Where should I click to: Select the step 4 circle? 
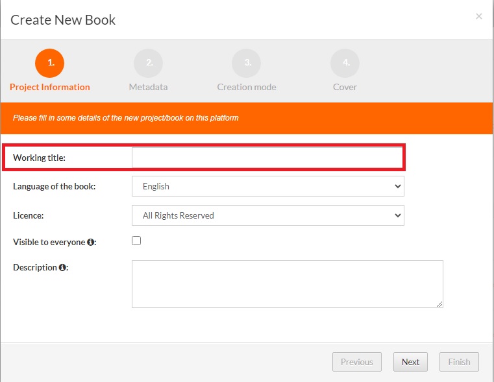coord(345,63)
